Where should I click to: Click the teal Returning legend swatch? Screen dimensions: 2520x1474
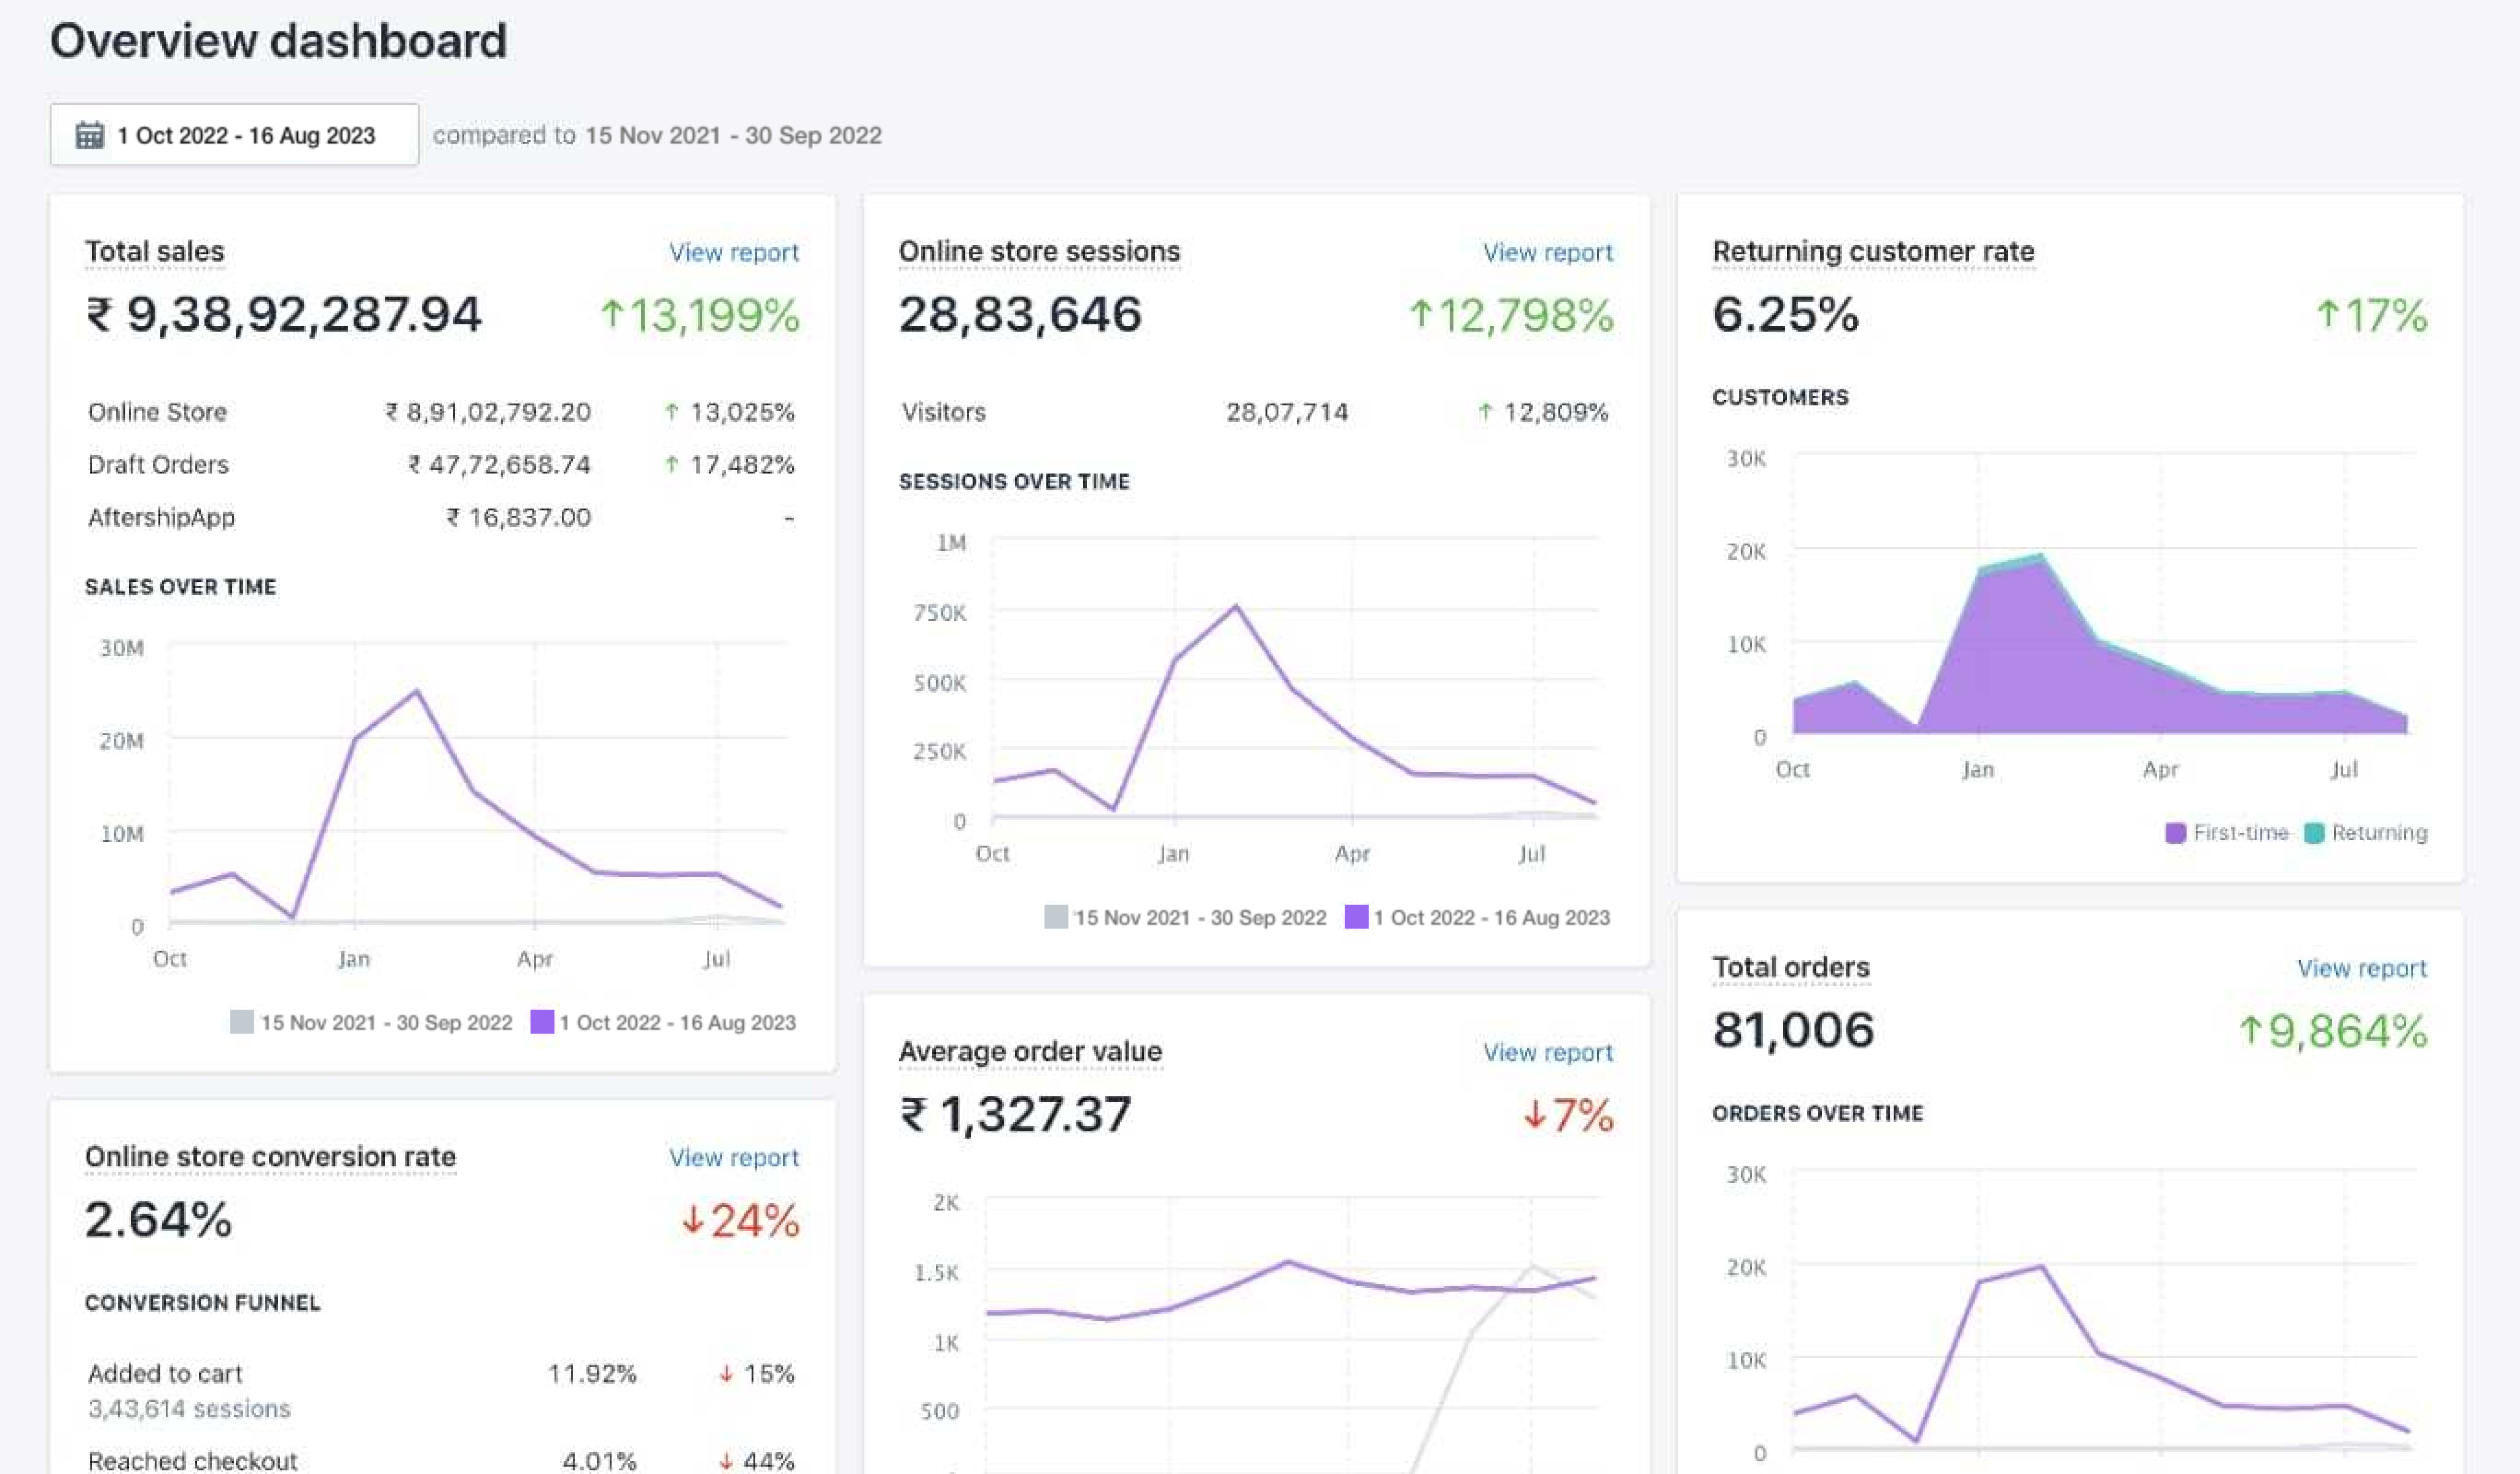click(2314, 833)
